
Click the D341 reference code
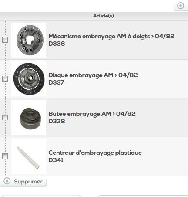56,160
